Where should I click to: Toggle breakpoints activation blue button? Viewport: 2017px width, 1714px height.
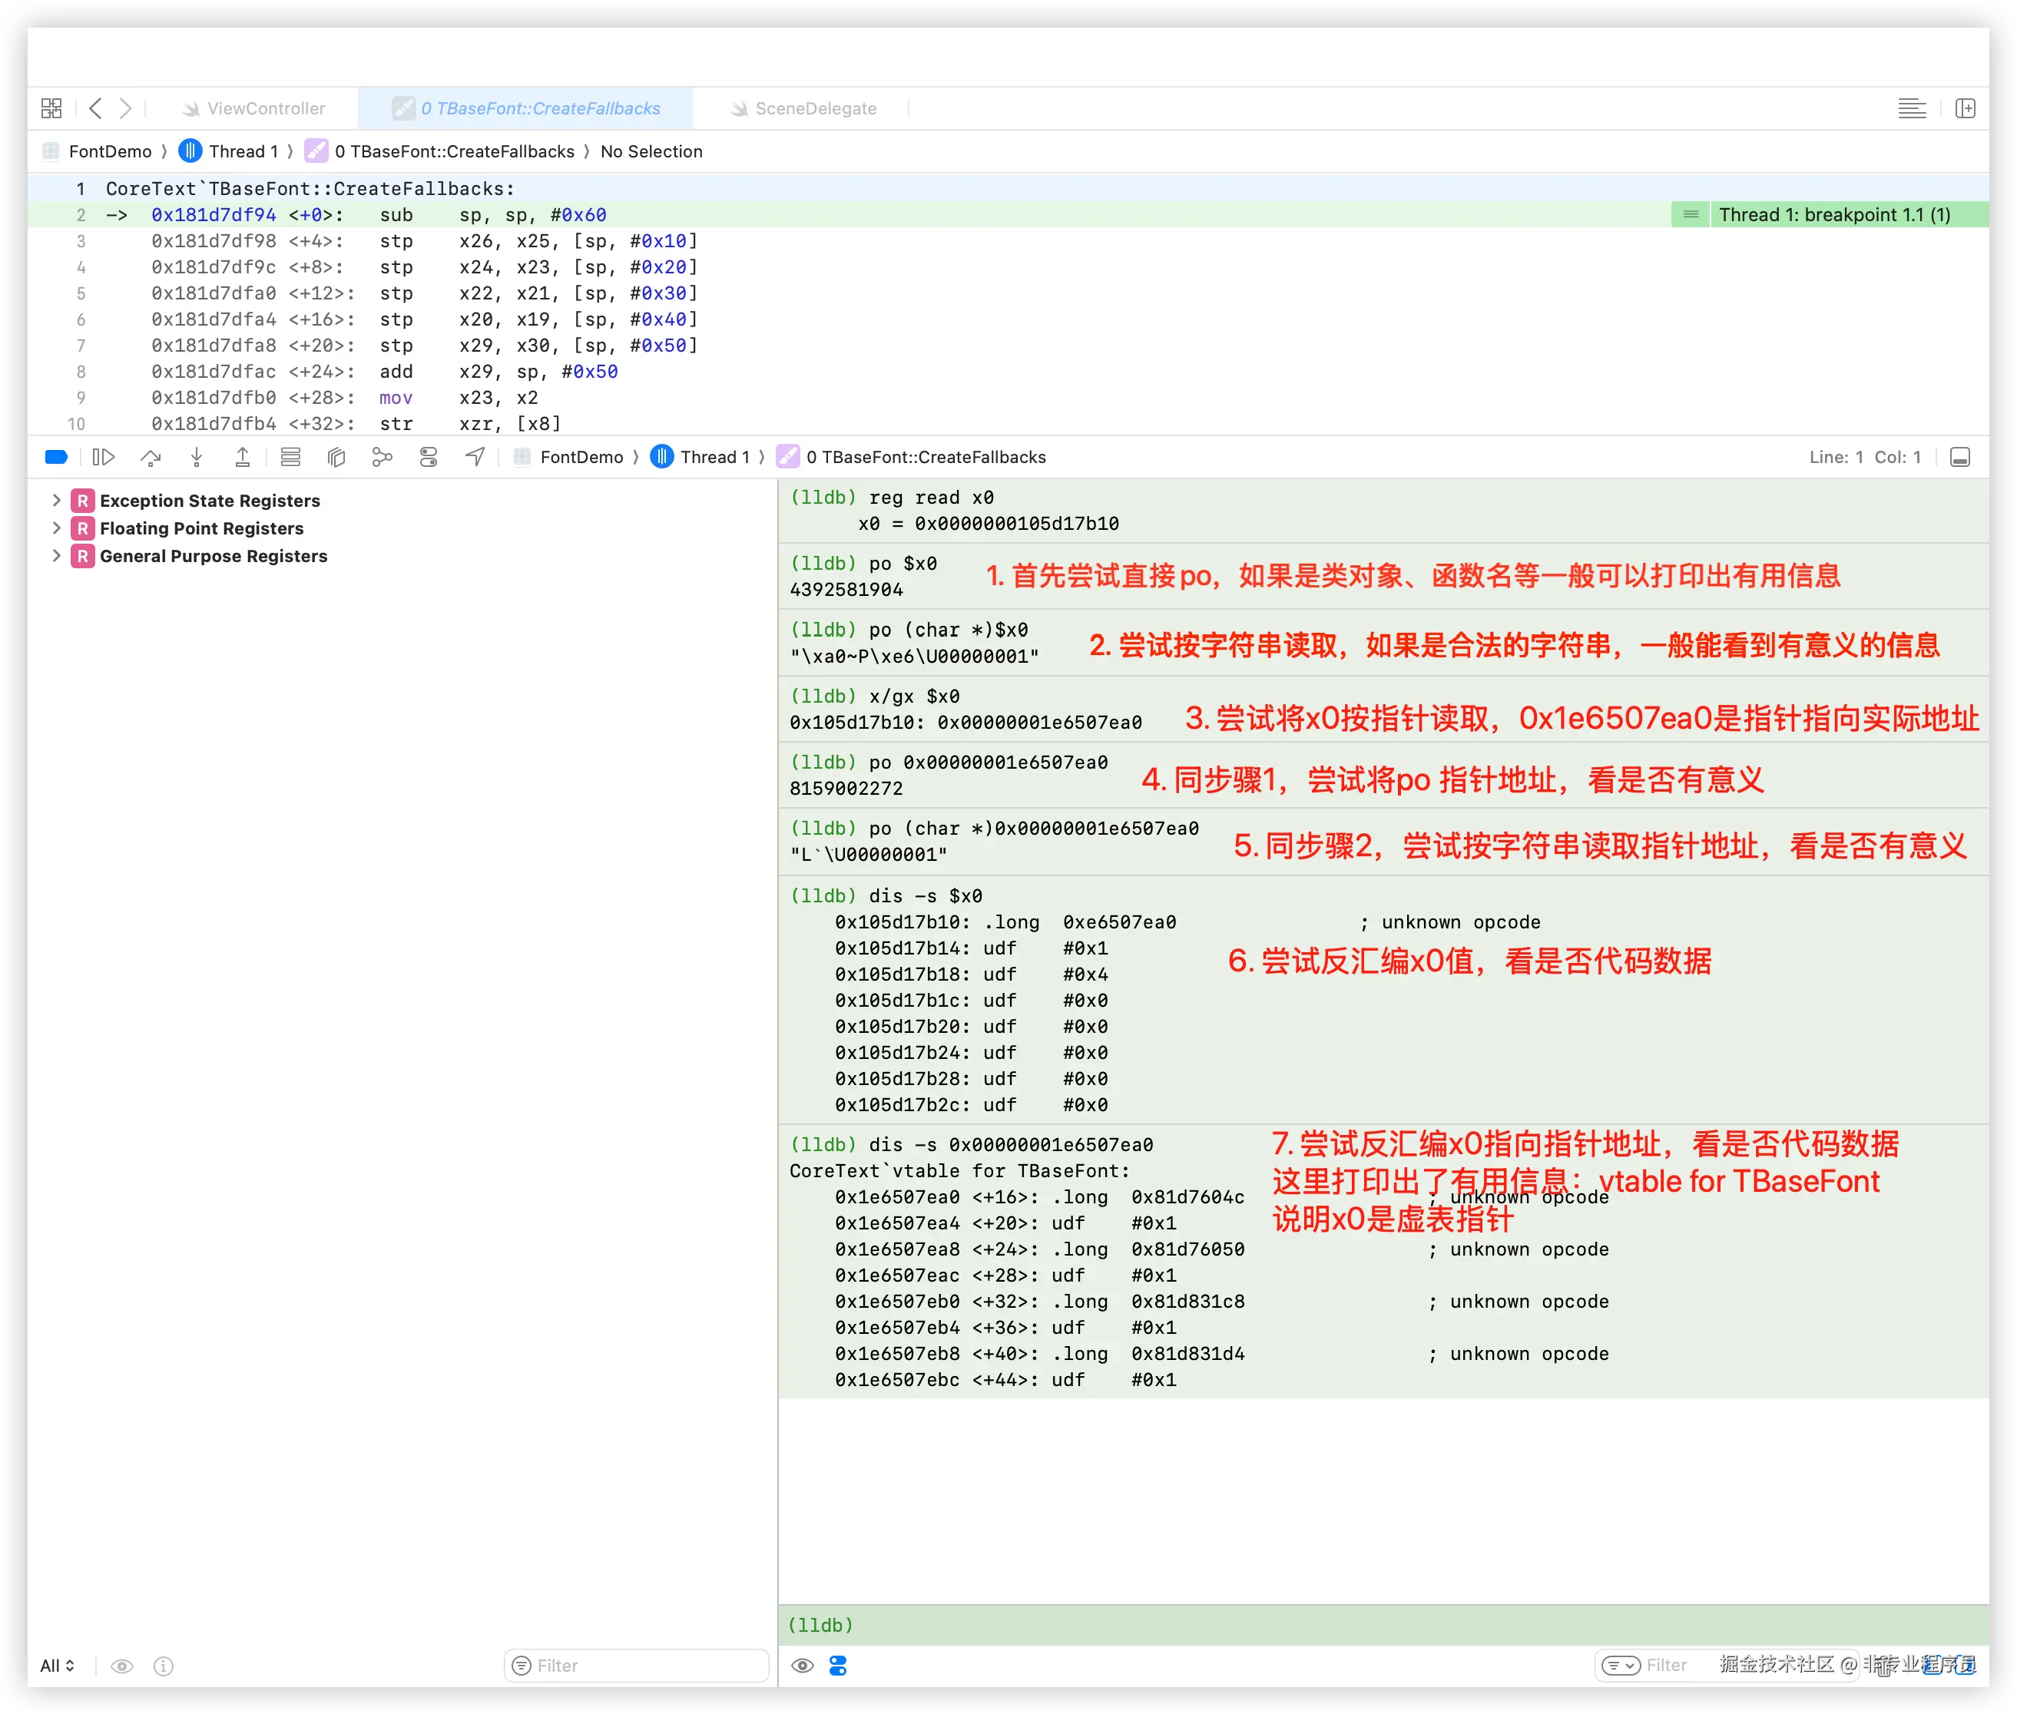point(56,457)
